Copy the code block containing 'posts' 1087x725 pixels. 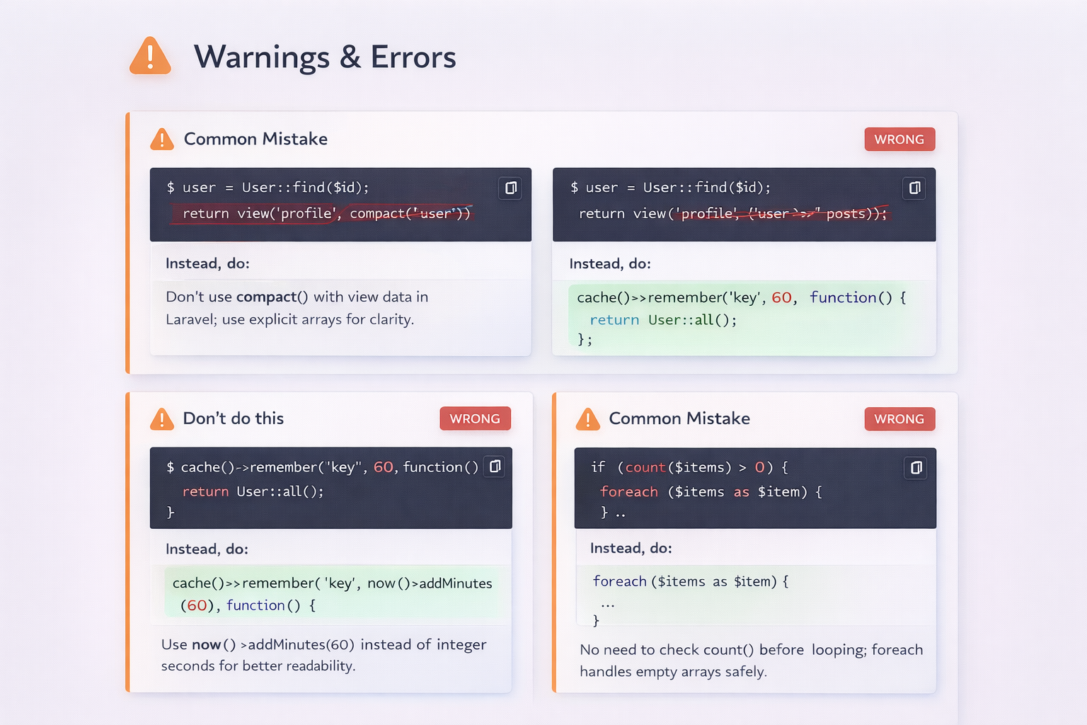914,188
